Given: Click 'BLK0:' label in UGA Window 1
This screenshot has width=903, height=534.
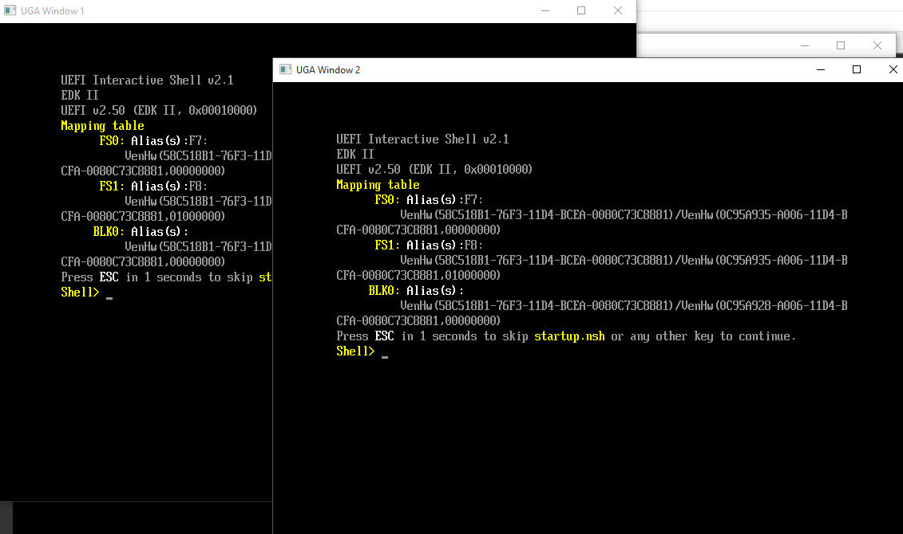Looking at the screenshot, I should [109, 231].
